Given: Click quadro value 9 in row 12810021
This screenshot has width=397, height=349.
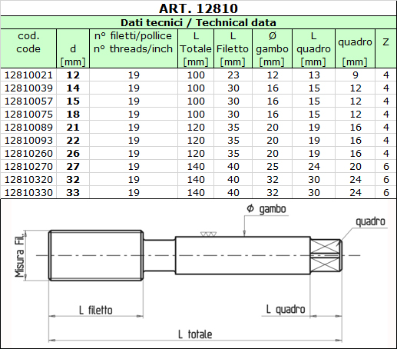Looking at the screenshot, I should 356,75.
